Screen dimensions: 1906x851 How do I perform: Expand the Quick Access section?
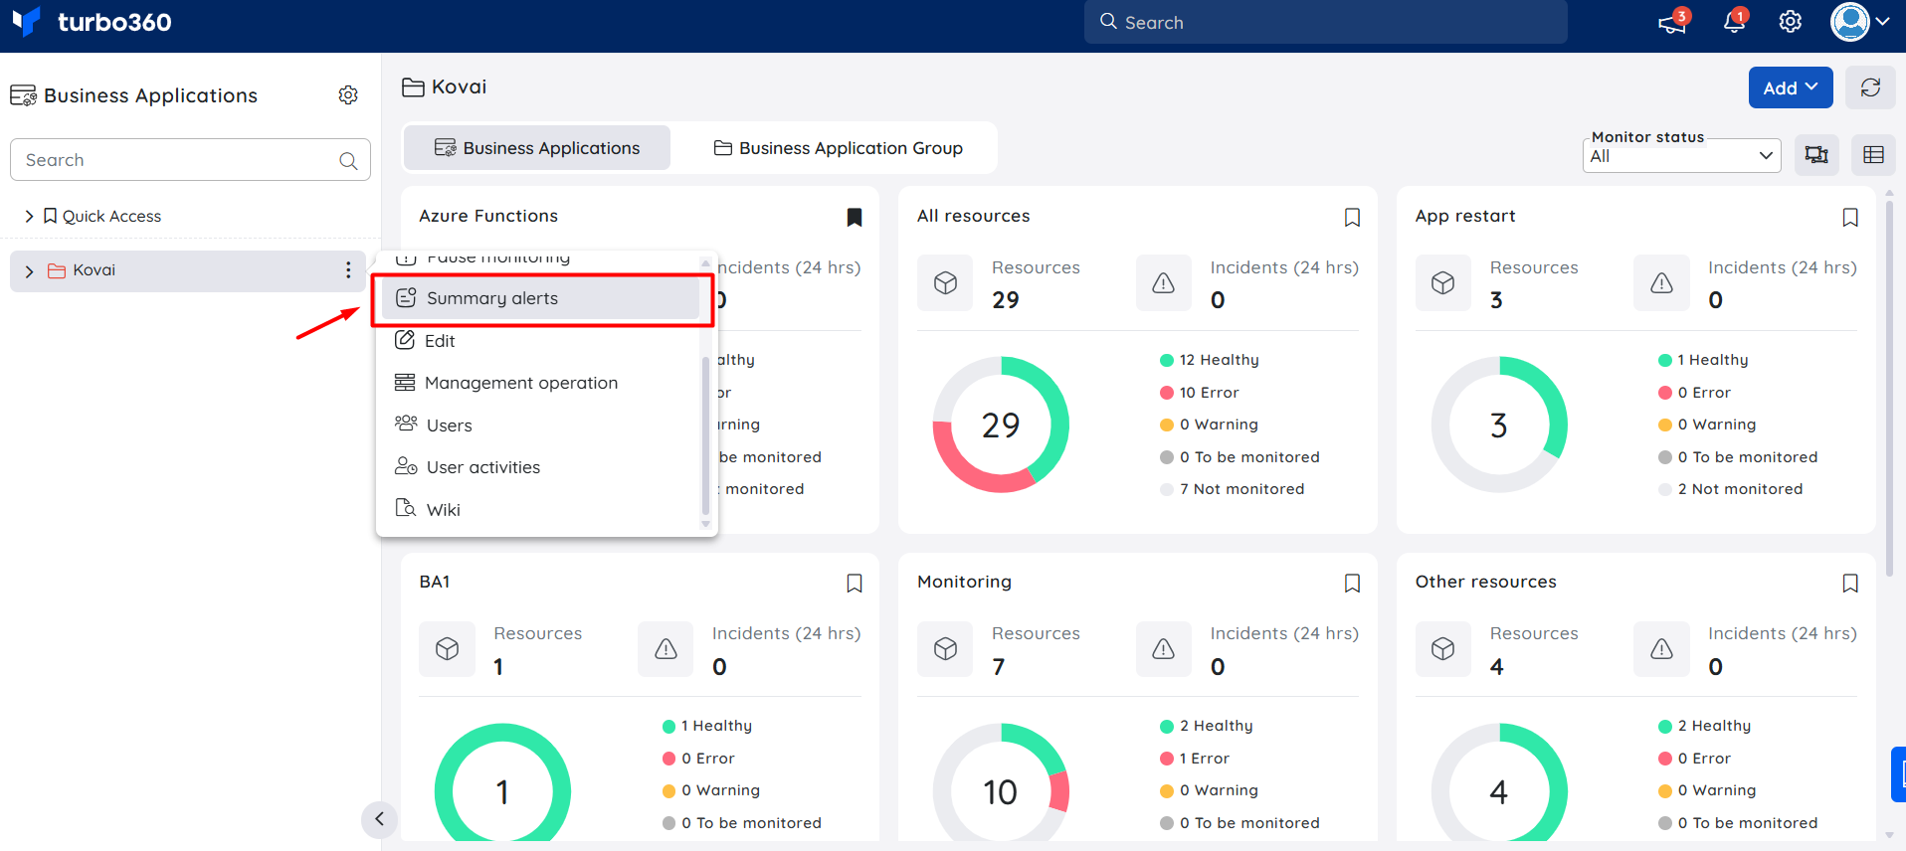(x=29, y=216)
